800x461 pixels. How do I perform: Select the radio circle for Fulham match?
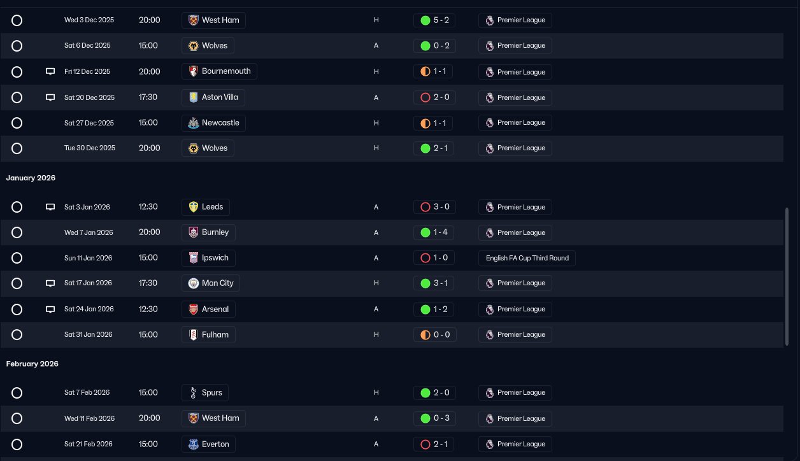(17, 334)
